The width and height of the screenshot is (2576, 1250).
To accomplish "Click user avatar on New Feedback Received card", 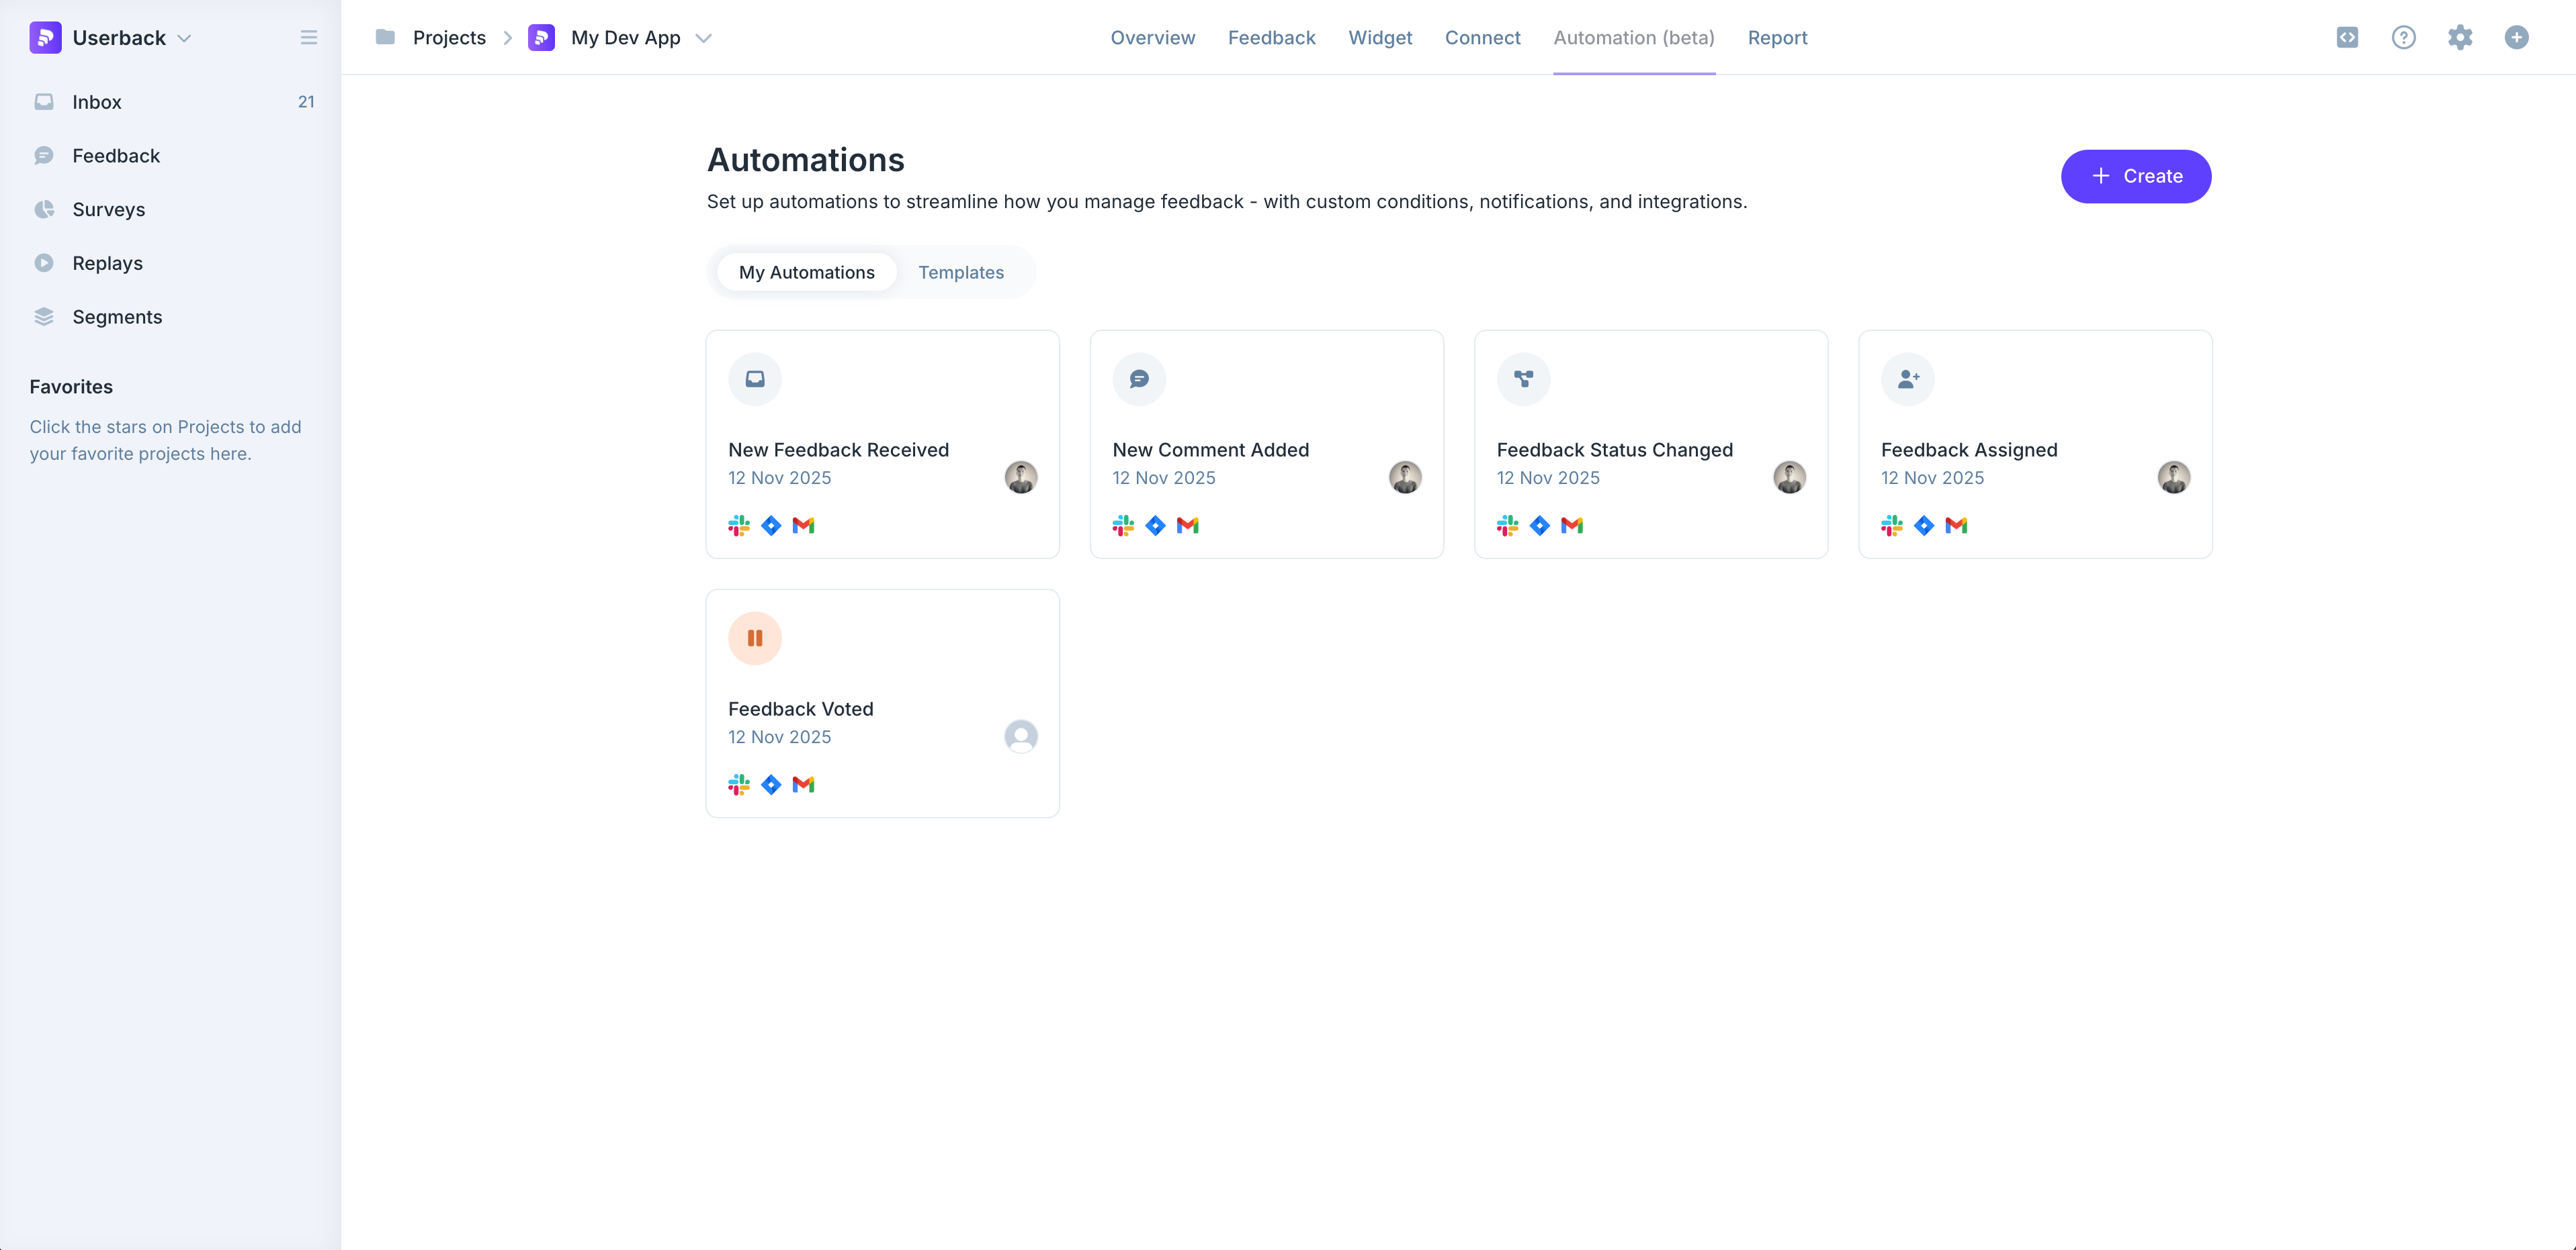I will point(1020,477).
